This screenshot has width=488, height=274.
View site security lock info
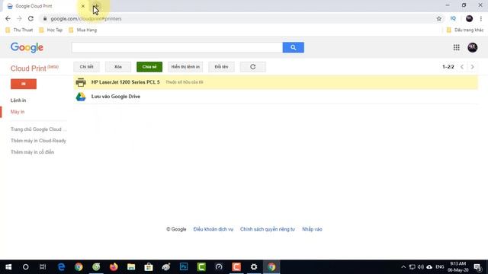click(45, 18)
